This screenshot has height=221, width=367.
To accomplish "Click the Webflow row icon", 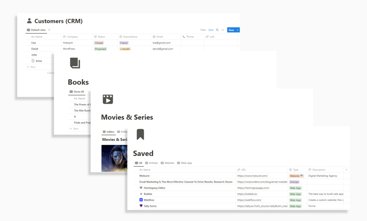I will coord(141,200).
